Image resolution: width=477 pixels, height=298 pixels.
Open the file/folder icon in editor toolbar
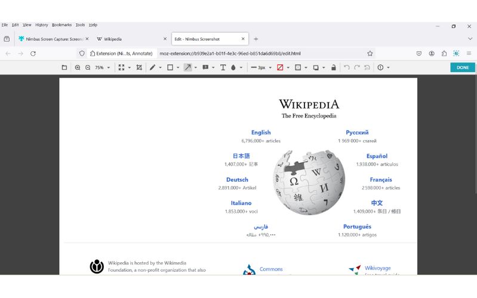coord(64,67)
